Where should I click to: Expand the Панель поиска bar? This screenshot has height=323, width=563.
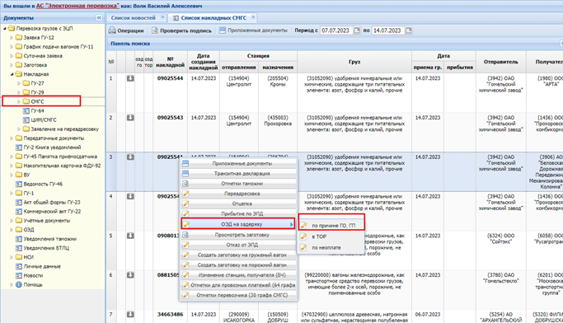561,44
